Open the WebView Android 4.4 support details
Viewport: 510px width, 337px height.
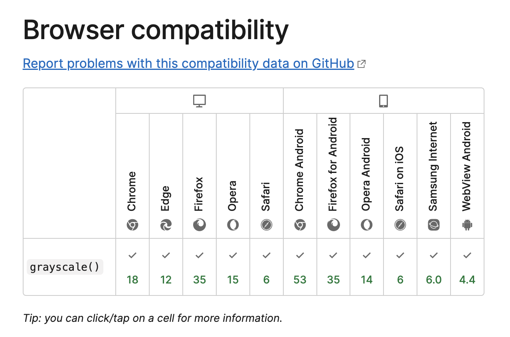(467, 267)
